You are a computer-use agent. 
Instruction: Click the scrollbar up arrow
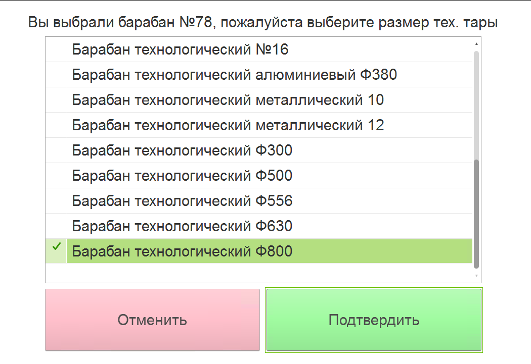tap(476, 44)
